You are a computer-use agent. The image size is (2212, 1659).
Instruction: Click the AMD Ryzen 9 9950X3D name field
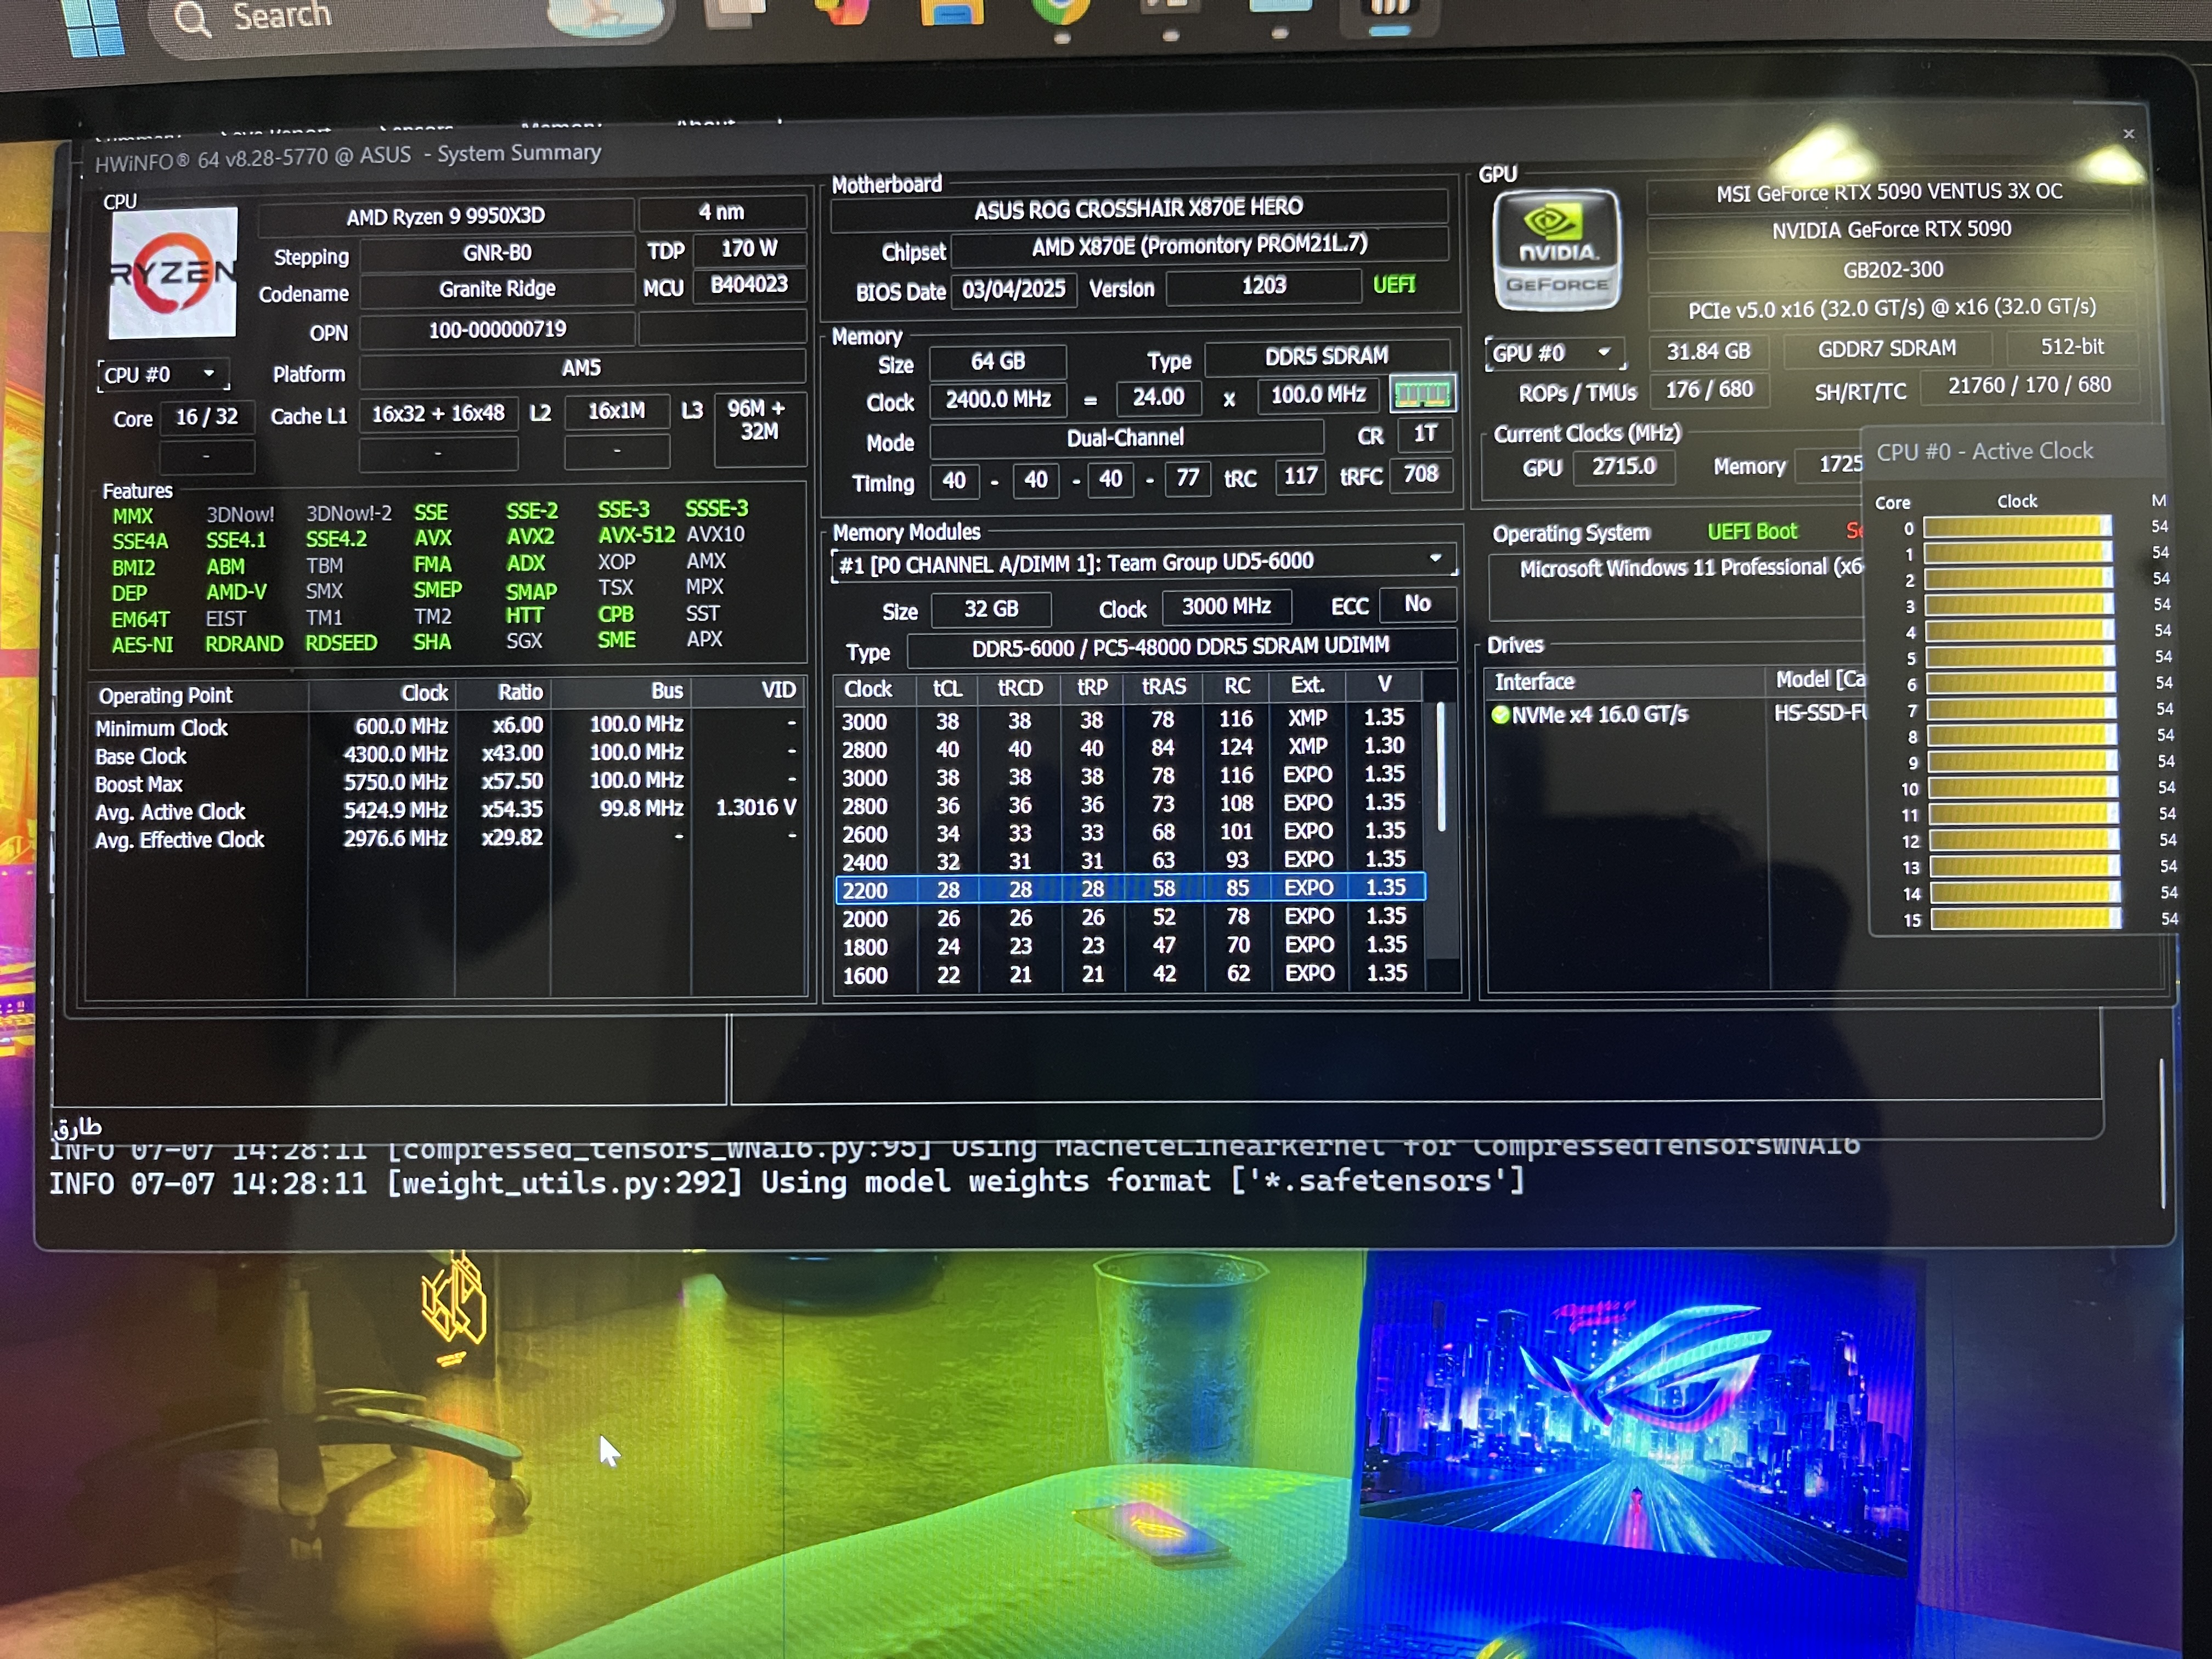click(446, 216)
